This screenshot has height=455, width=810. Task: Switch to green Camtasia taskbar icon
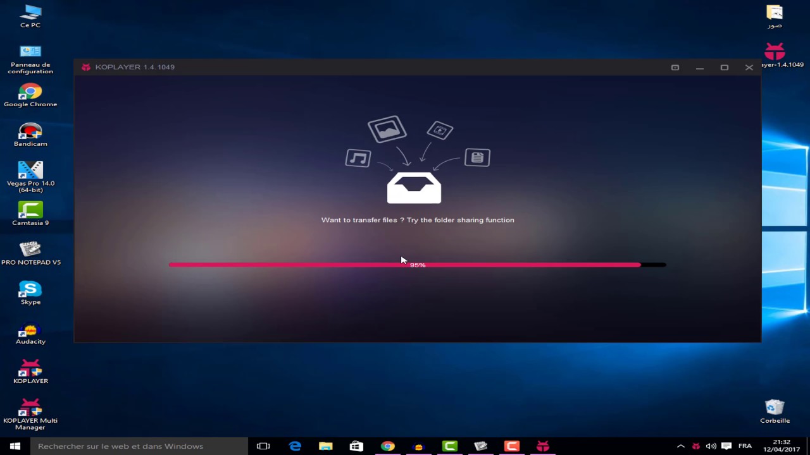pos(450,446)
